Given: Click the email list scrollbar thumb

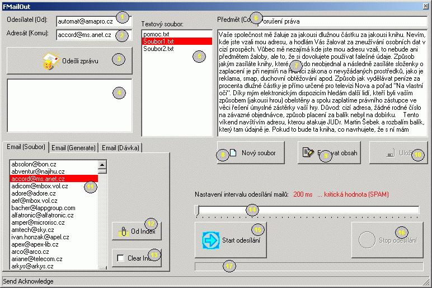Looking at the screenshot, I should (x=102, y=171).
